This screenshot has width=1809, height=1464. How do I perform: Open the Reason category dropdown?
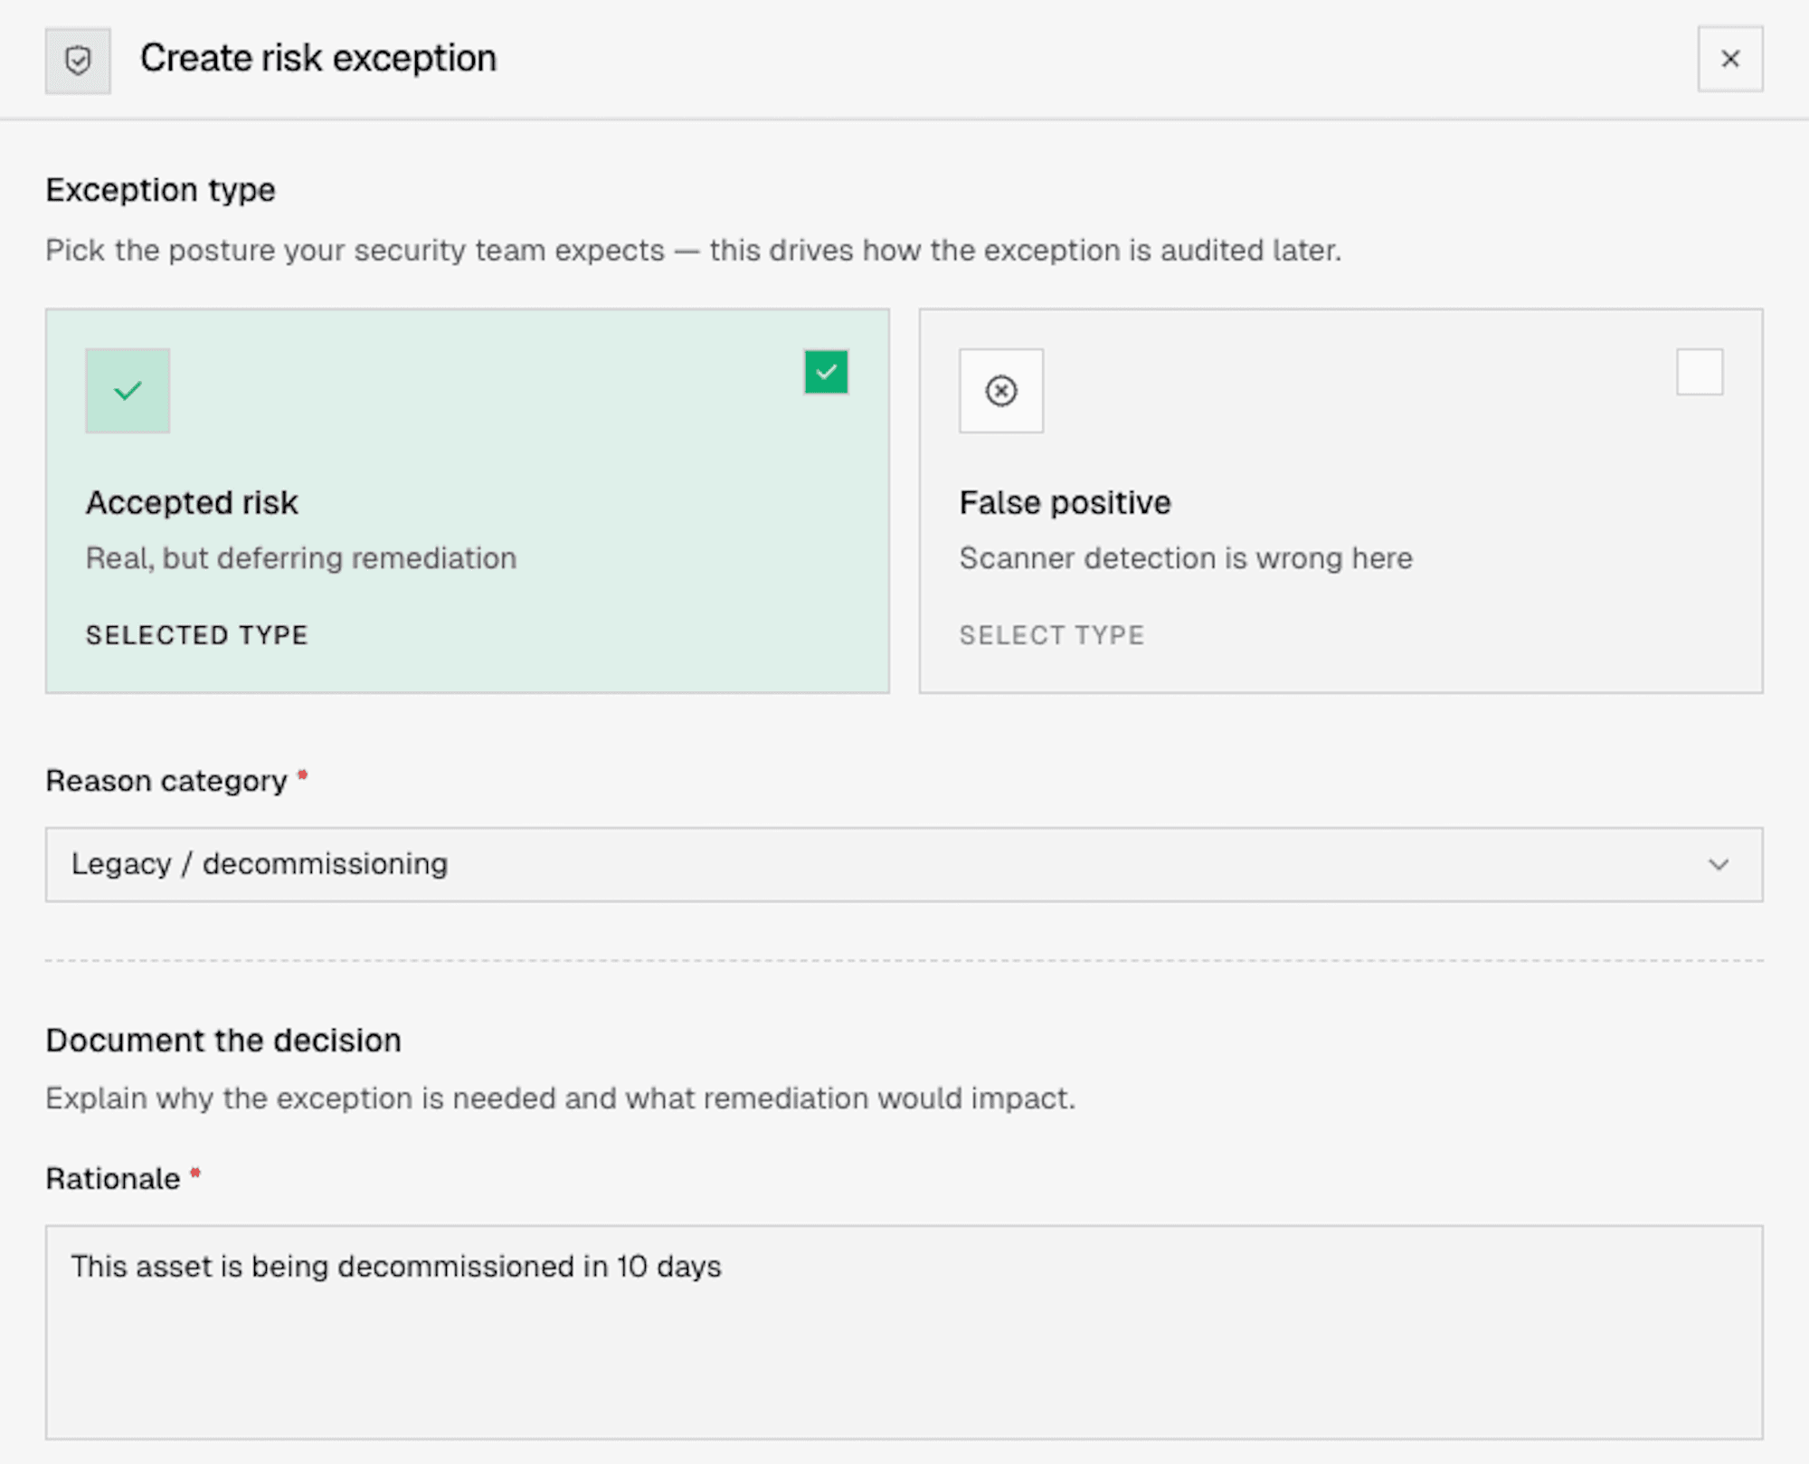pos(904,864)
